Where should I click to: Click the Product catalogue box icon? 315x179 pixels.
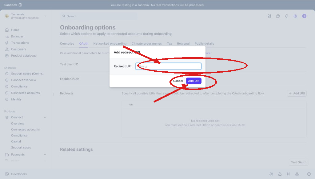(7, 56)
